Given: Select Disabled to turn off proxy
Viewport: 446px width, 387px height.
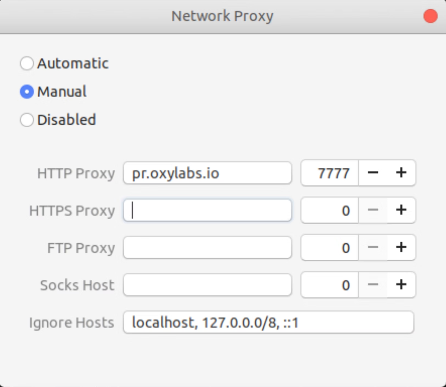Looking at the screenshot, I should [x=27, y=120].
